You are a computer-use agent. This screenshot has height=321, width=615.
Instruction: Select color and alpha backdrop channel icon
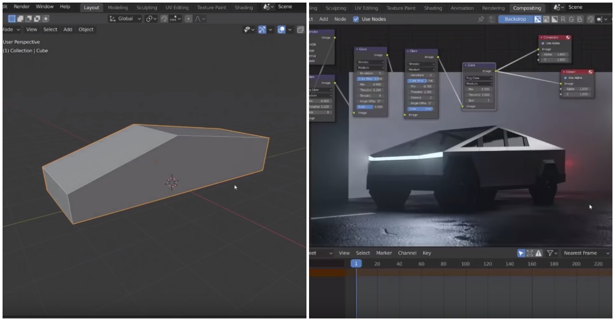pyautogui.click(x=538, y=19)
